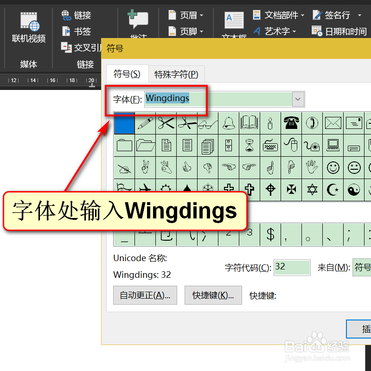The width and height of the screenshot is (371, 371).
Task: Select the keyboard symbol
Action: pos(270,145)
